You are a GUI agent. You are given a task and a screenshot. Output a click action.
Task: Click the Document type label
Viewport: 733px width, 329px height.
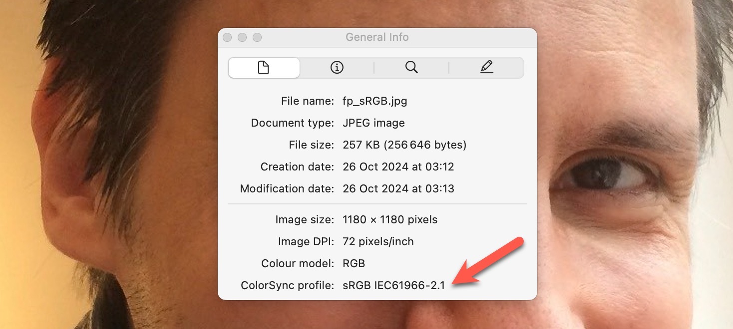[x=293, y=123]
